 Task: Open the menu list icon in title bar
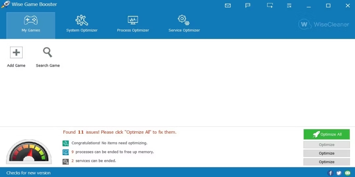(289, 5)
